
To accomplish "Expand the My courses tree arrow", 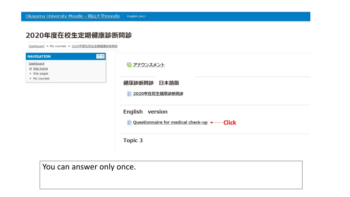I will pyautogui.click(x=30, y=78).
